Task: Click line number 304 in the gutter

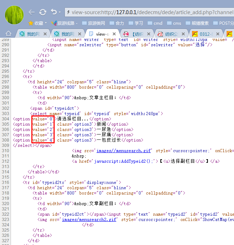Action: (5, 119)
